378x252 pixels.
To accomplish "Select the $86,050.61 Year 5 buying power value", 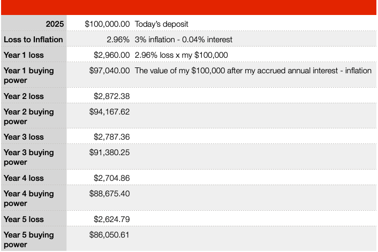I will pyautogui.click(x=109, y=234).
